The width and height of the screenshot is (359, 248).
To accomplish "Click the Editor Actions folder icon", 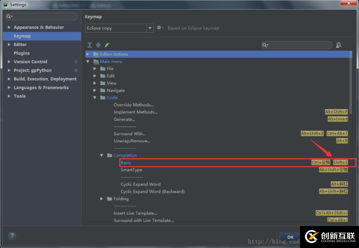I will click(96, 54).
